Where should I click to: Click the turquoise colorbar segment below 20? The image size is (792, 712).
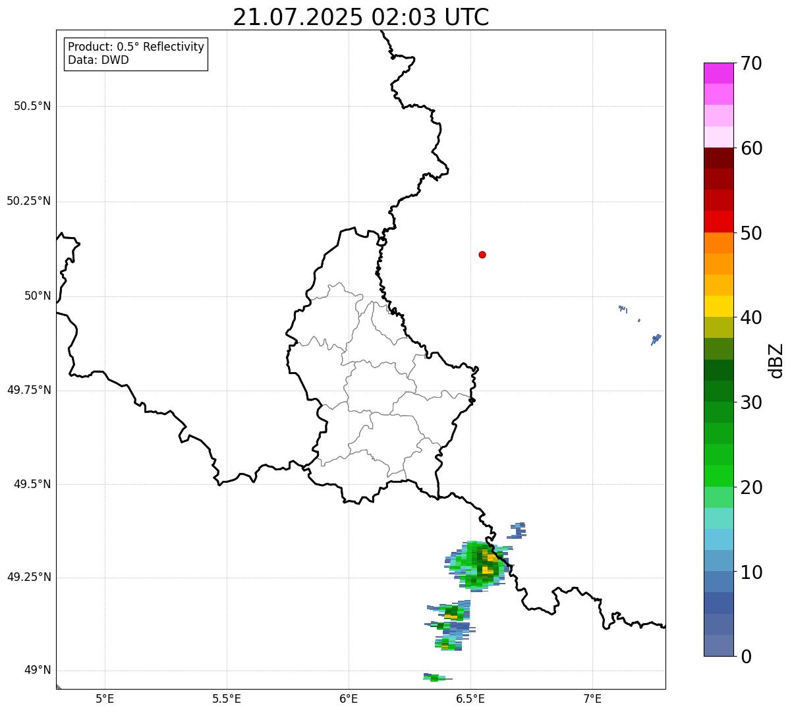click(x=718, y=518)
